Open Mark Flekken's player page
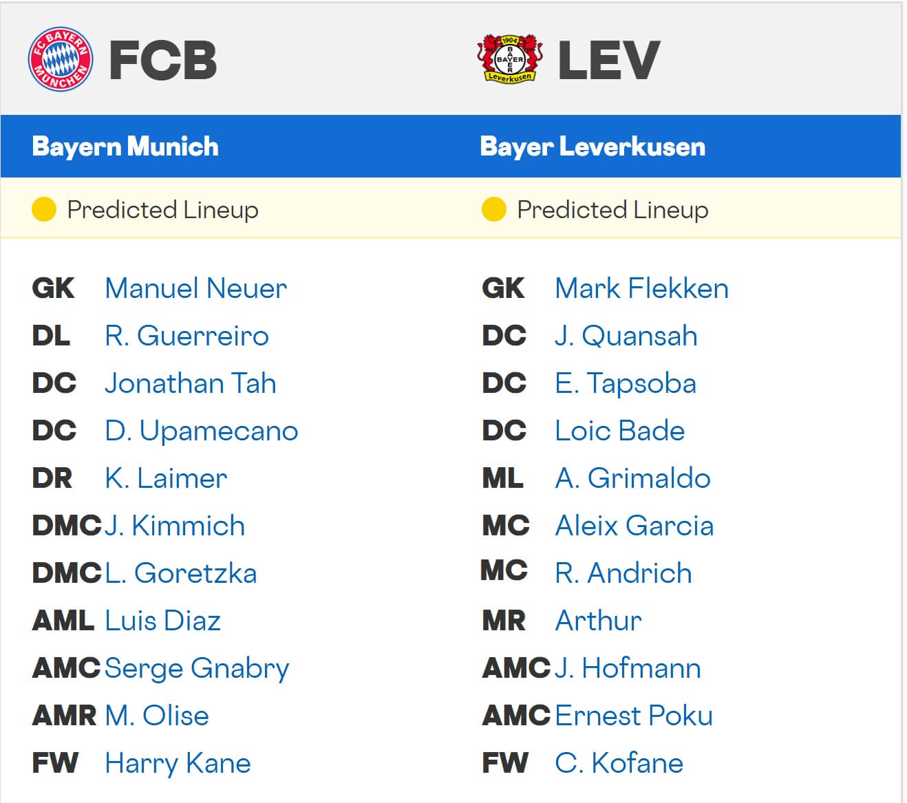This screenshot has width=907, height=803. click(x=641, y=288)
